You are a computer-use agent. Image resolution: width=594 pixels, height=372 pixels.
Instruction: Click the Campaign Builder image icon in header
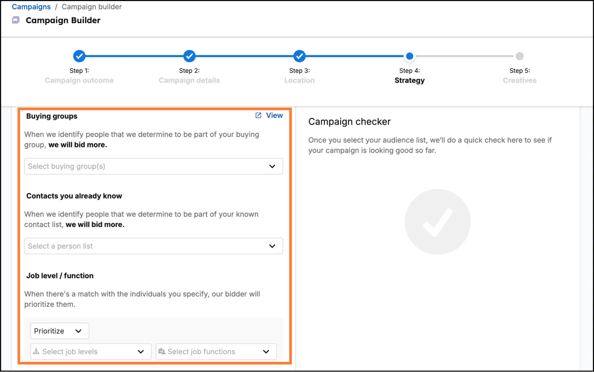tap(15, 20)
